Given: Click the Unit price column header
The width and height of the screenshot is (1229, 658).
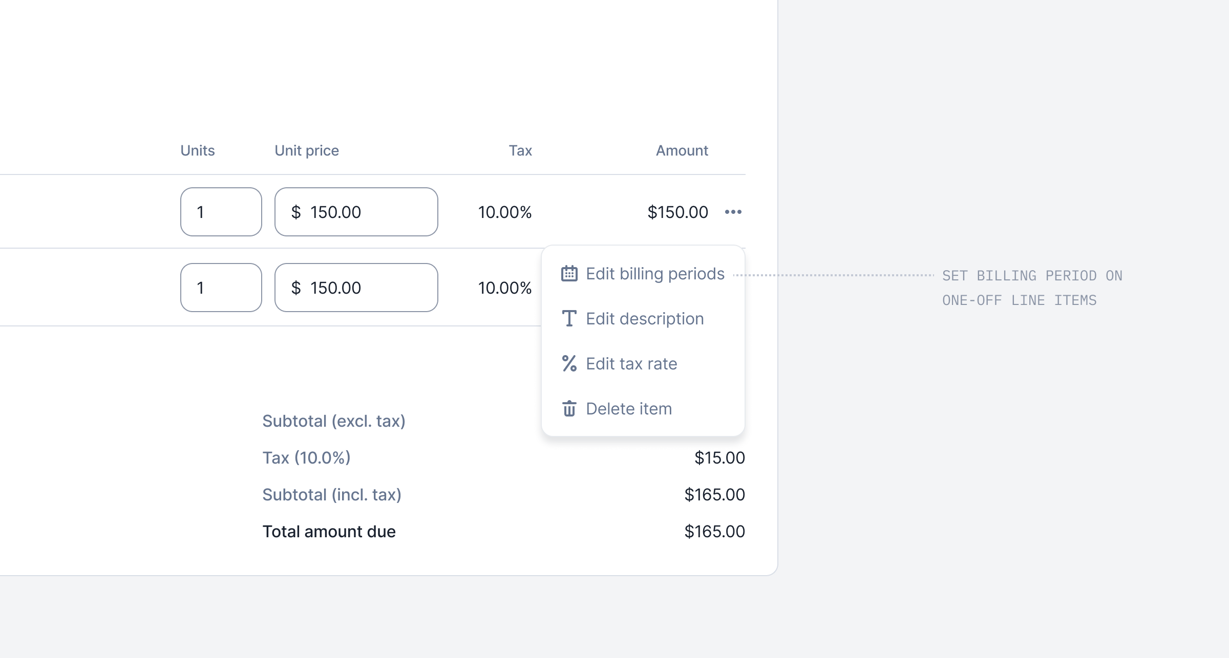Looking at the screenshot, I should [x=306, y=150].
